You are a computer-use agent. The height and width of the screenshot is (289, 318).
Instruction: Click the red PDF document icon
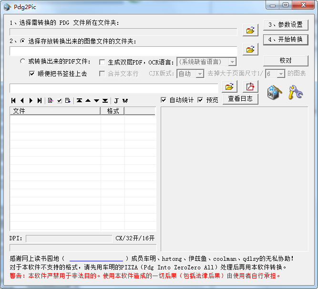[x=250, y=86]
